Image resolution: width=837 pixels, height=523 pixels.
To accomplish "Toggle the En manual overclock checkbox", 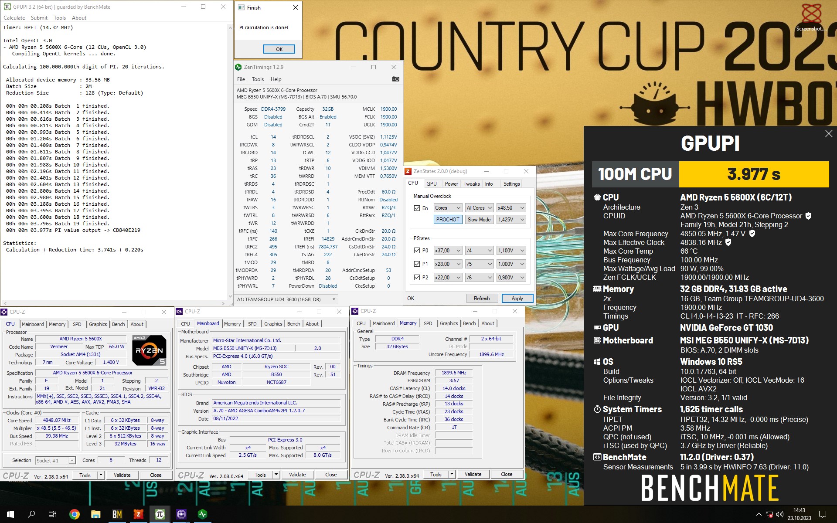I will point(417,208).
